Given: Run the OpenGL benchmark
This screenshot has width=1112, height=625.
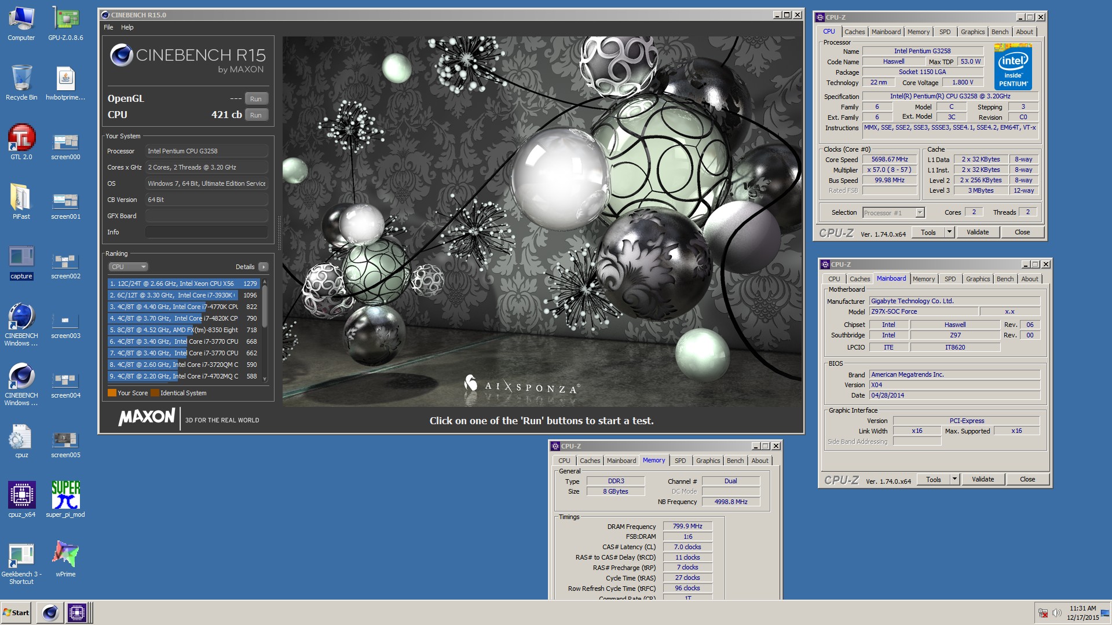Looking at the screenshot, I should coord(256,99).
